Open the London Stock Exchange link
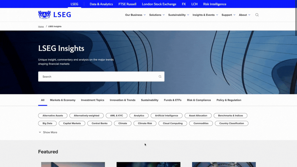The image size is (297, 167). coord(159,4)
